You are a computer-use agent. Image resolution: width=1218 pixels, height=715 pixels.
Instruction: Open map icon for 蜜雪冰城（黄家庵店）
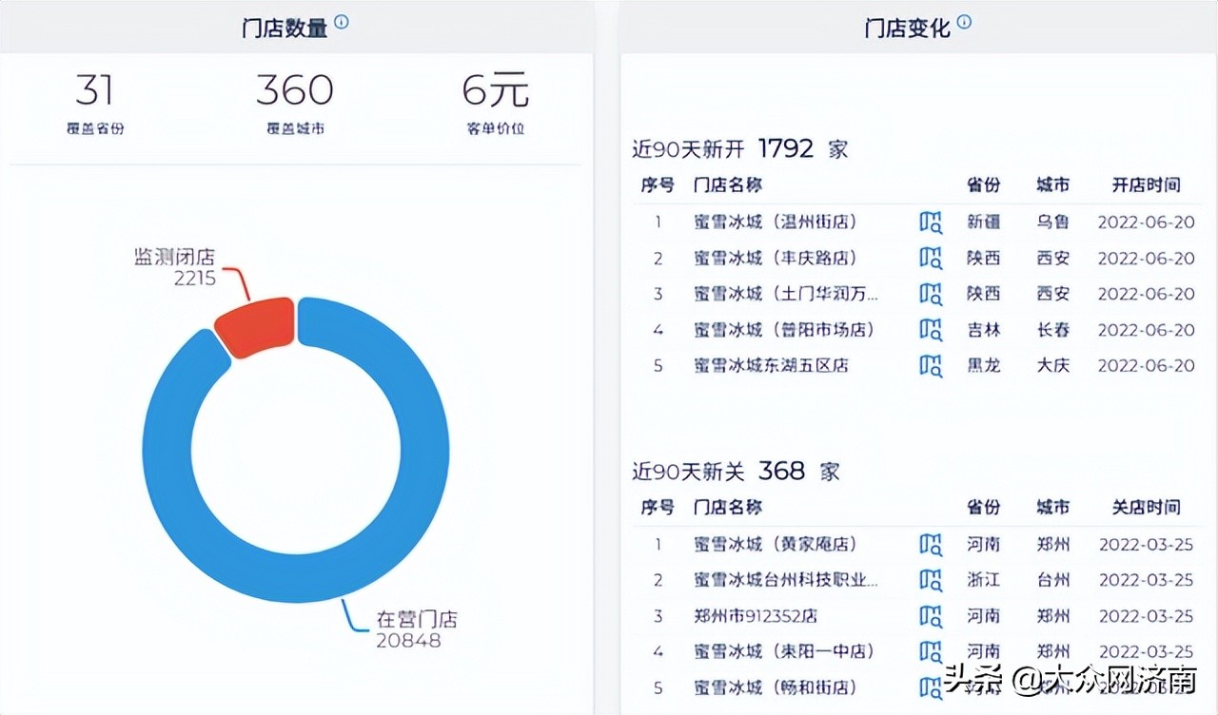(931, 545)
